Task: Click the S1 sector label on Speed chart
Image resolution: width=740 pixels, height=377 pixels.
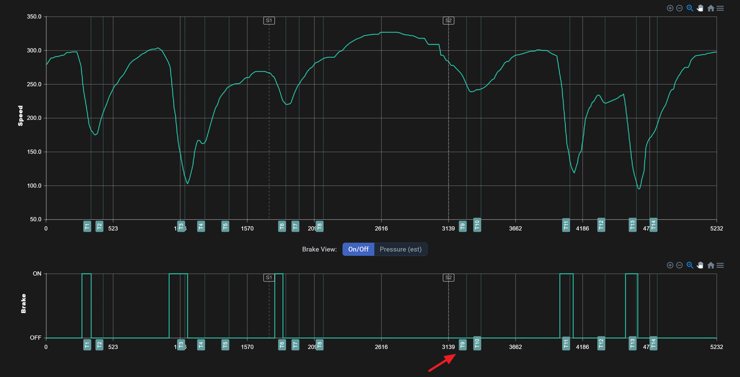Action: (269, 20)
